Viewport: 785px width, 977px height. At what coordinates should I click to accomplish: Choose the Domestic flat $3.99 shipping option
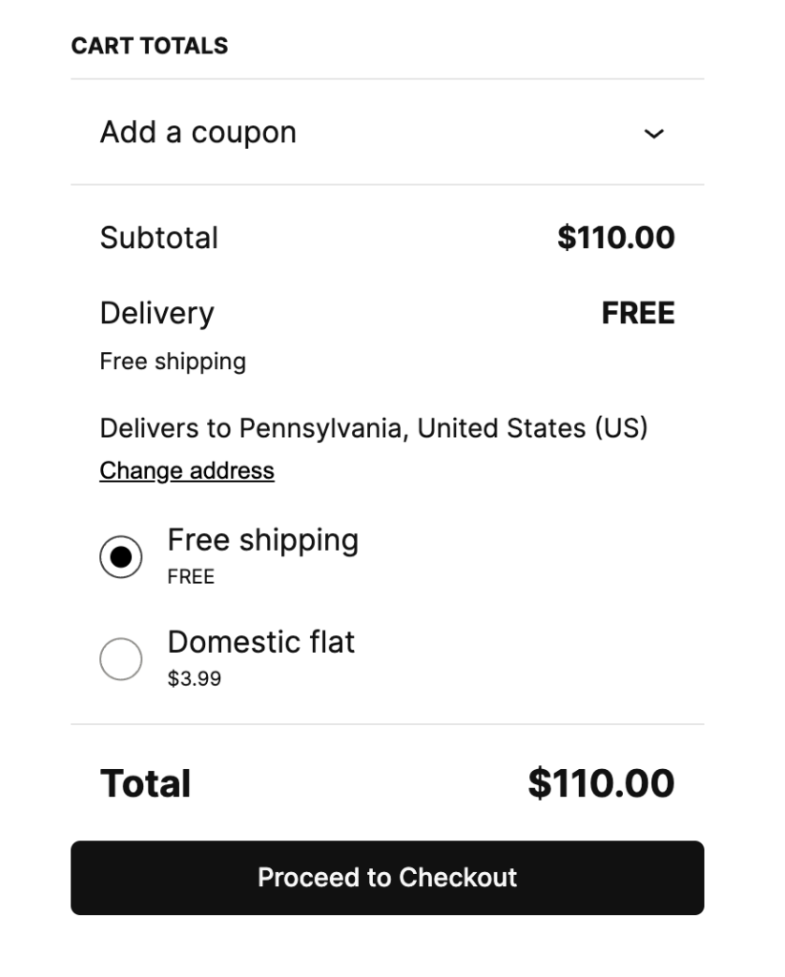[x=120, y=658]
